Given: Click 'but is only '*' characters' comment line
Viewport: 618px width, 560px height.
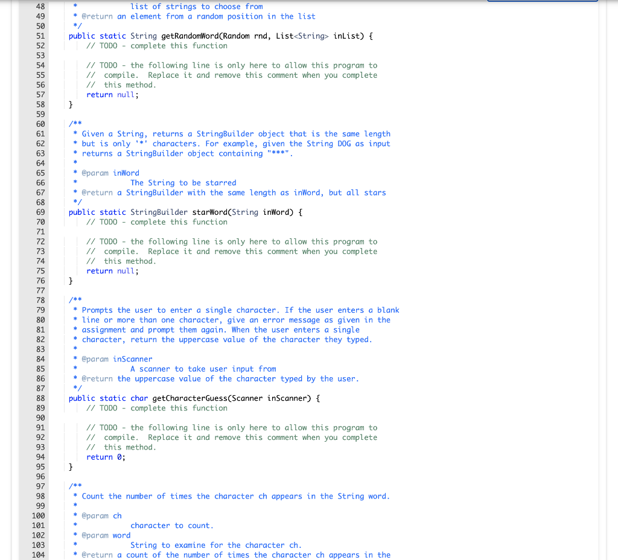Looking at the screenshot, I should [x=236, y=144].
